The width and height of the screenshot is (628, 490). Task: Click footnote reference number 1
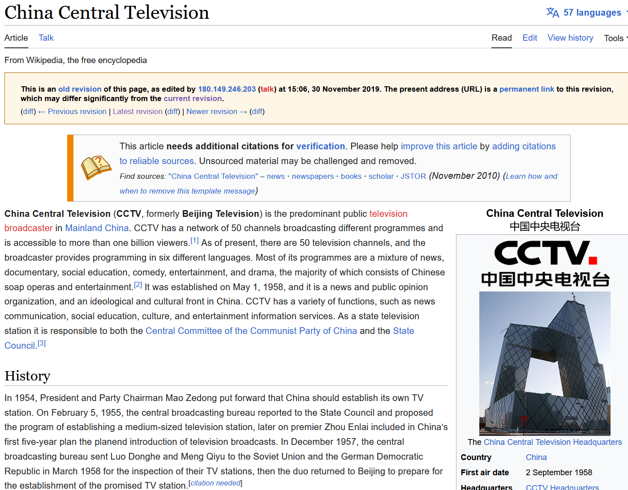194,241
